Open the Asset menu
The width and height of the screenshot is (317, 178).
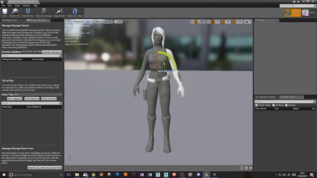(18, 6)
